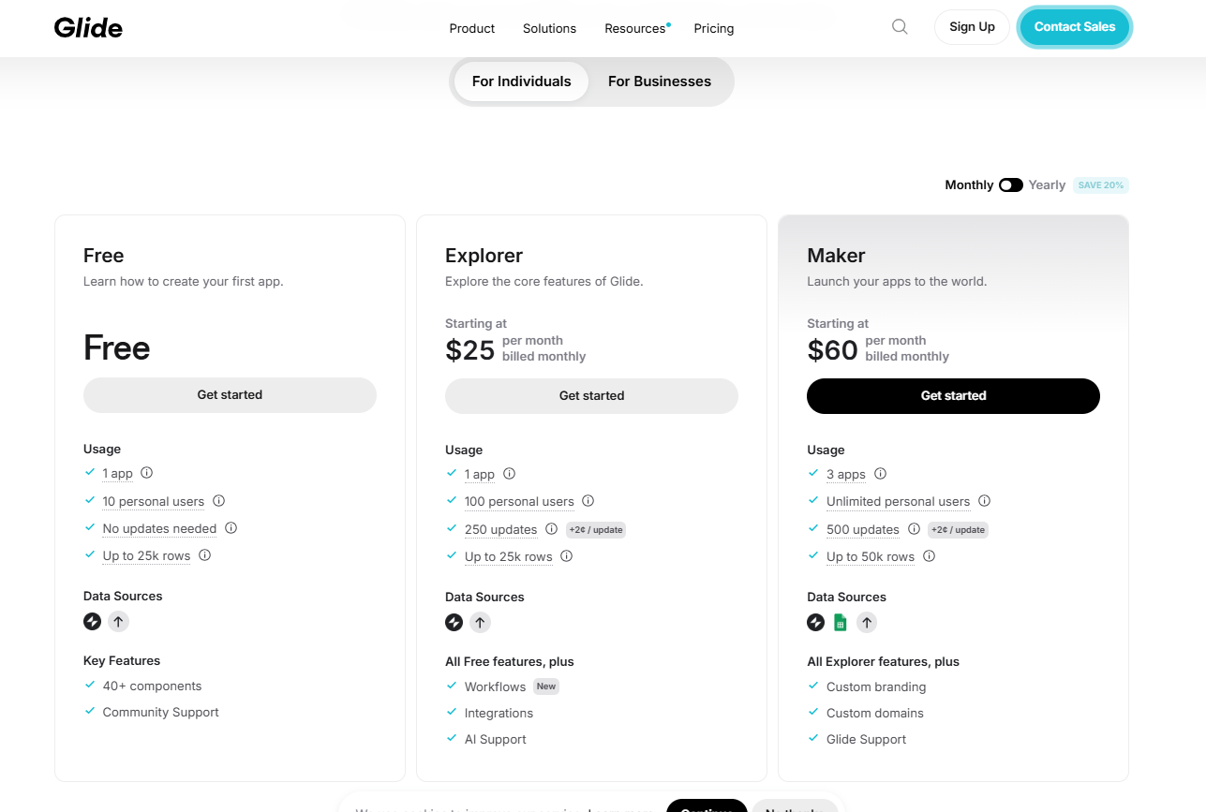Screen dimensions: 1206x812
Task: Select the For Individuals option
Action: pyautogui.click(x=521, y=81)
